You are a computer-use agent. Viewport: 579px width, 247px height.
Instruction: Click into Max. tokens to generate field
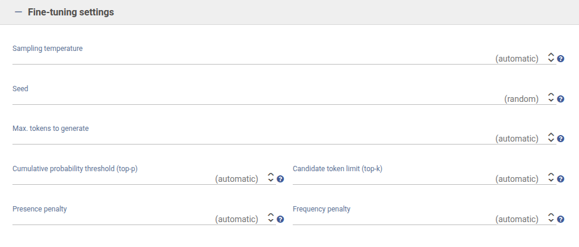(249, 139)
